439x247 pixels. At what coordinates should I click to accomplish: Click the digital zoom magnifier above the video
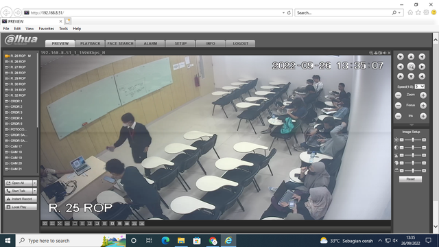[371, 53]
